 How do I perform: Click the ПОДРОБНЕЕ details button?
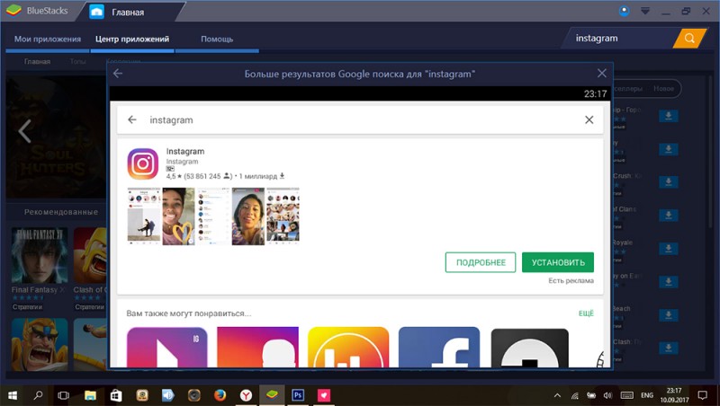pyautogui.click(x=481, y=262)
